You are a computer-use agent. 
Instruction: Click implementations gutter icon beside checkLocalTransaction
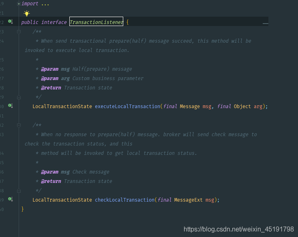[11, 200]
